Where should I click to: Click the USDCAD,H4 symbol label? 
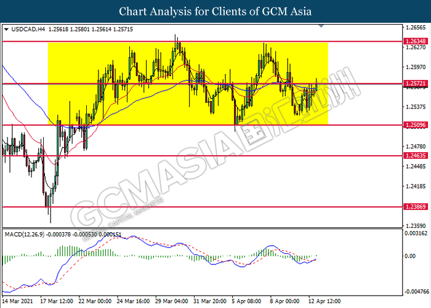[28, 29]
